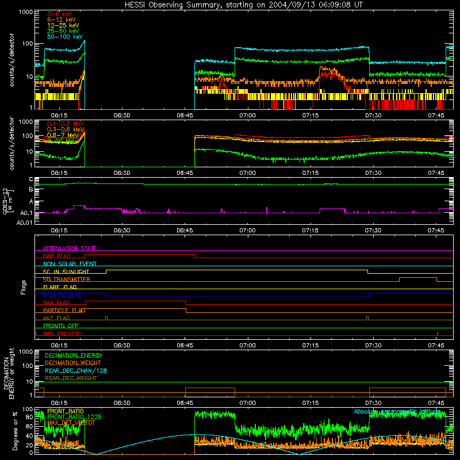460x460 pixels.
Task: Select the green 7-20 MeV legend label
Action: coord(62,141)
